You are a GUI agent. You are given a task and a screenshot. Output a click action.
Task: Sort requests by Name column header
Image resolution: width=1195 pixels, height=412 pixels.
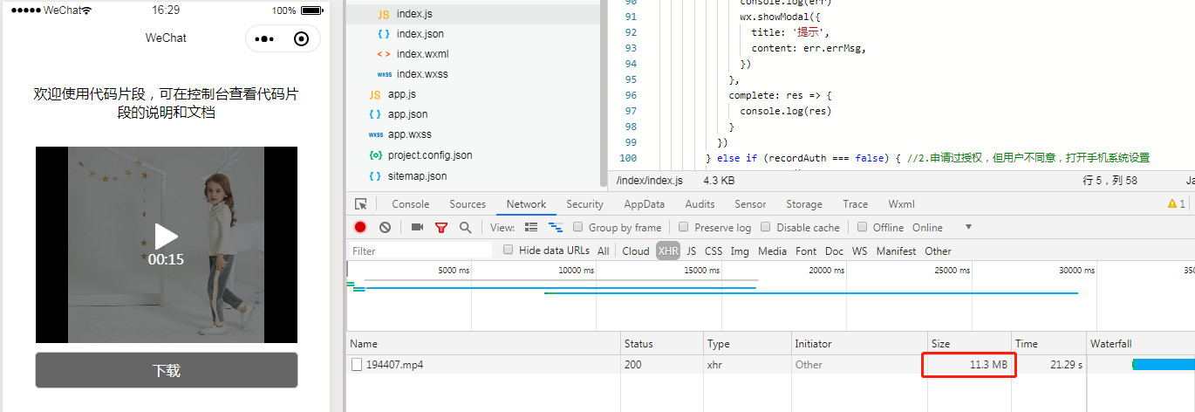tap(483, 344)
